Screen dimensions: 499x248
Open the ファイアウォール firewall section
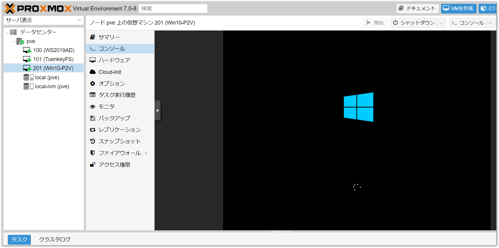120,153
